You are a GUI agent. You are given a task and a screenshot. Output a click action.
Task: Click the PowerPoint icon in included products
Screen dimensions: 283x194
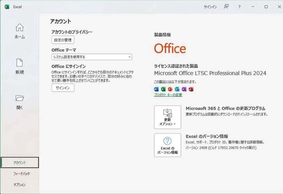click(x=170, y=89)
